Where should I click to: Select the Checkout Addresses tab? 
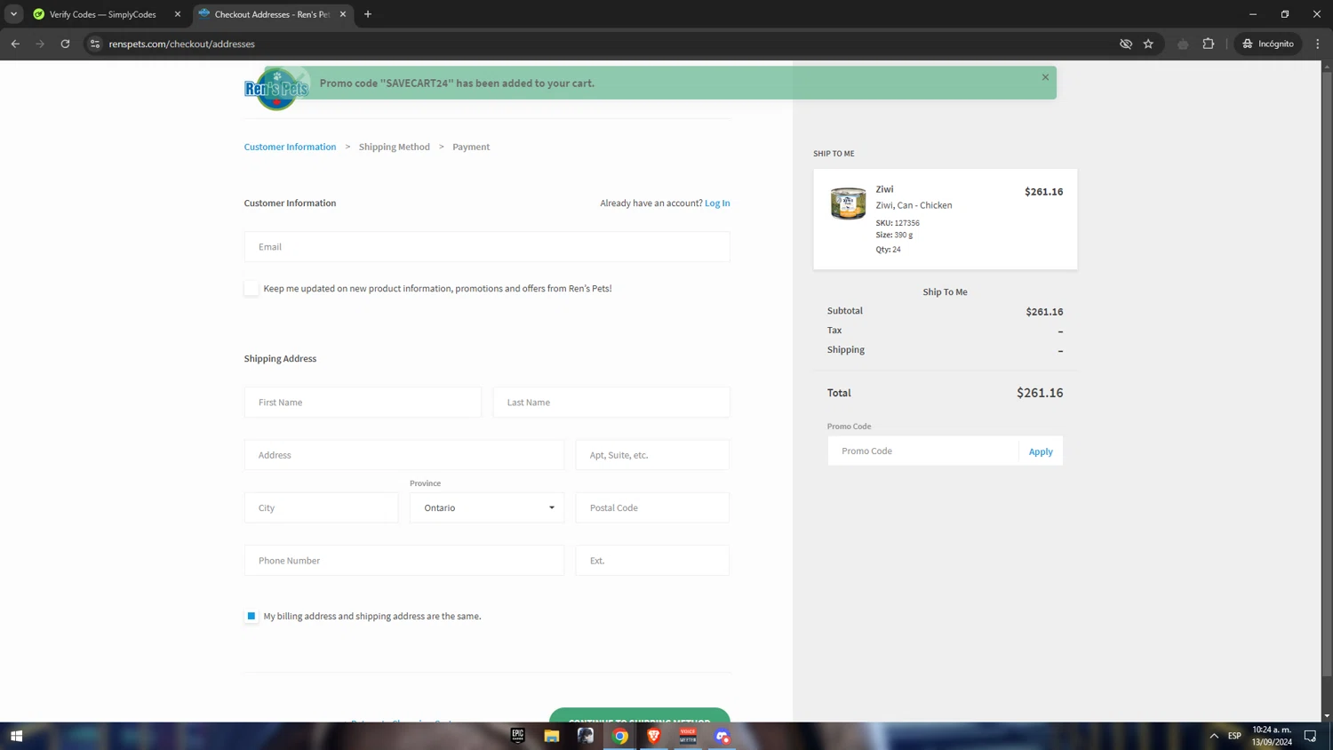click(x=272, y=14)
